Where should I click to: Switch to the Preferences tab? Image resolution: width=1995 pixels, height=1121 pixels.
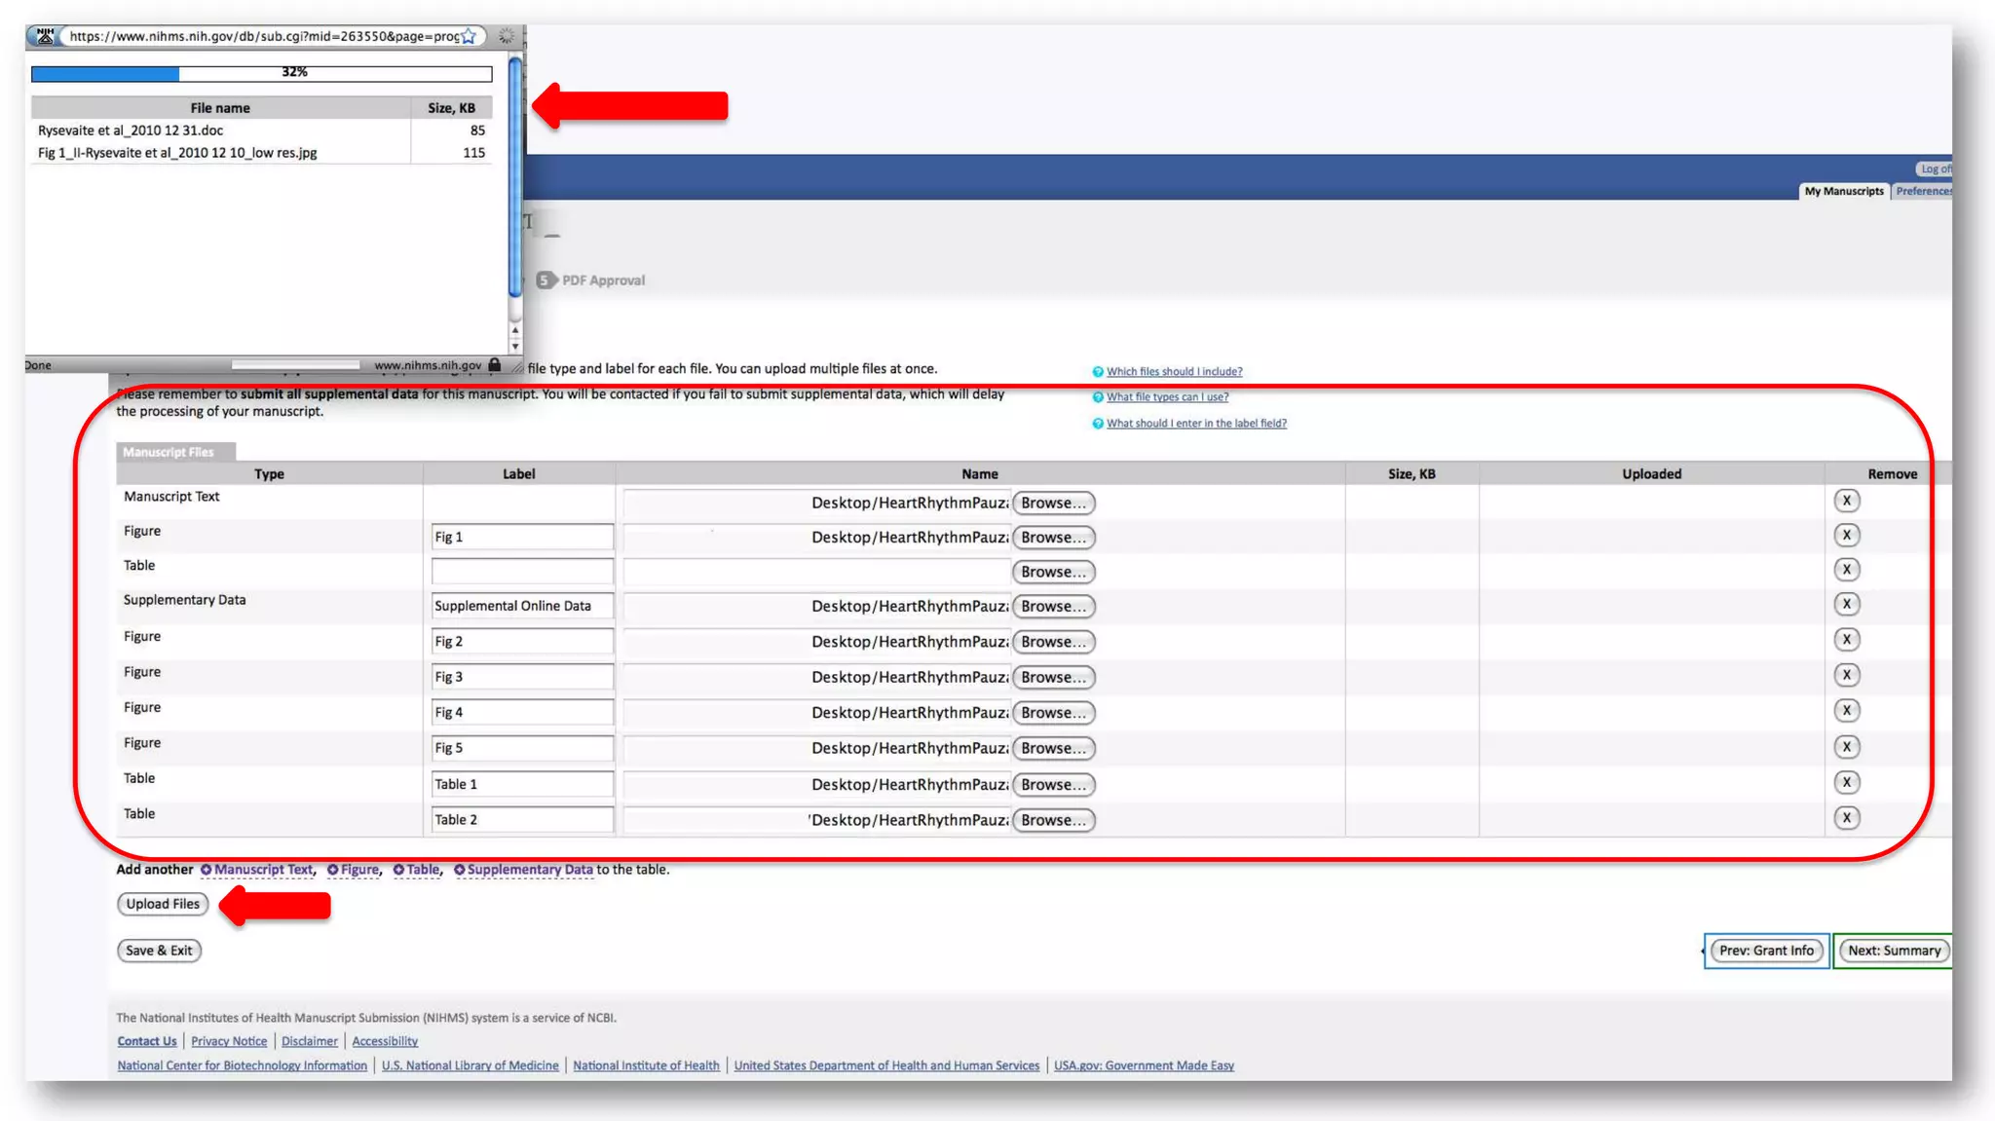click(1923, 191)
